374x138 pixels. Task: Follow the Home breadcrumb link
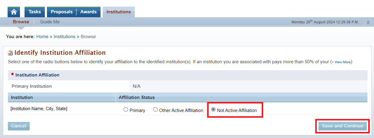(42, 37)
